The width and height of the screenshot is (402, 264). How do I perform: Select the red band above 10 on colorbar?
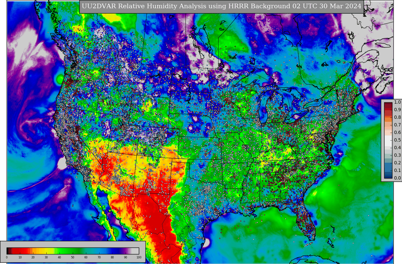20,251
